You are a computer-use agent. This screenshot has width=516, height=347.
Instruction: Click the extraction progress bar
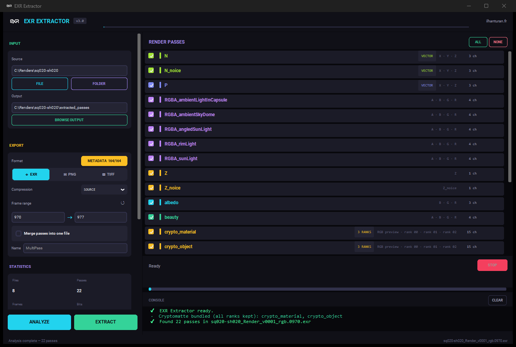[328, 289]
